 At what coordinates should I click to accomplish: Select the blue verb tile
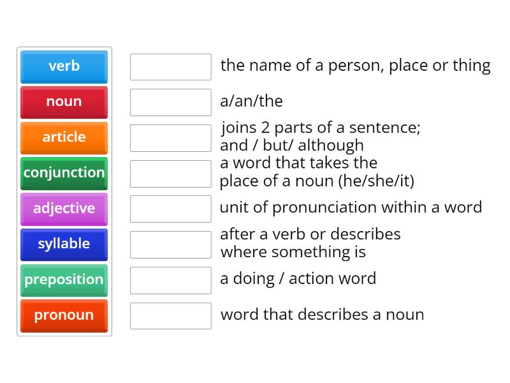(64, 66)
